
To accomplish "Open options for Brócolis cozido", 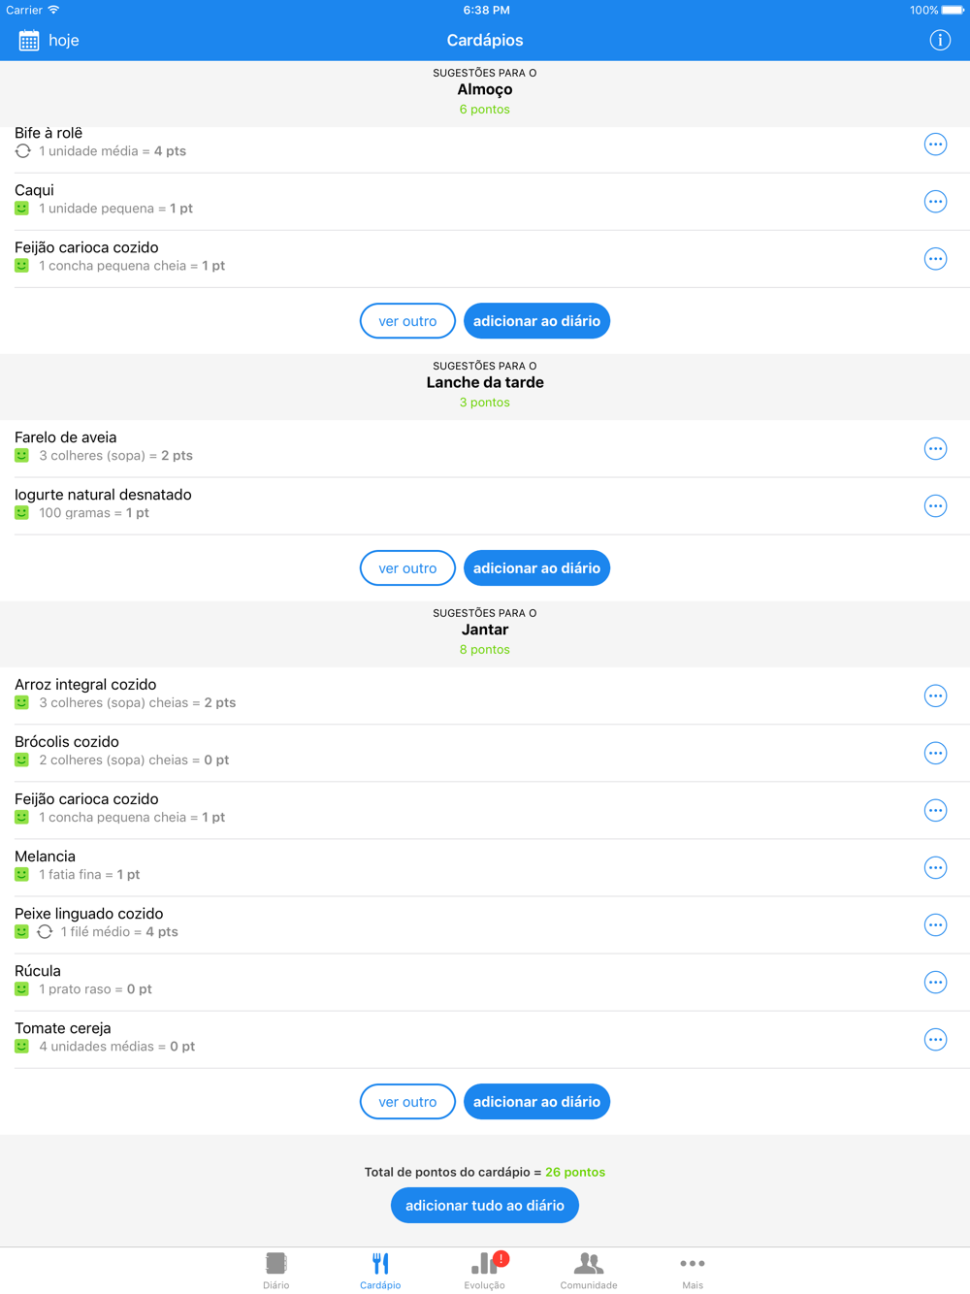I will 935,754.
